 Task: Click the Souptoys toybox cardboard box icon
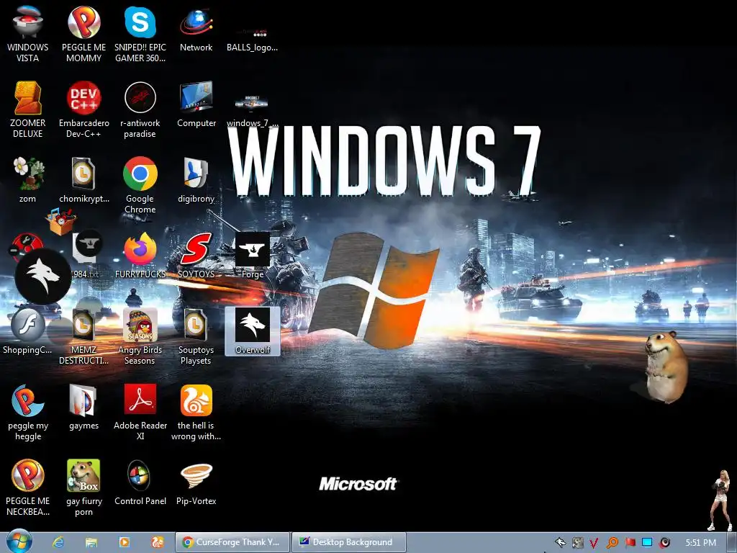click(x=60, y=221)
